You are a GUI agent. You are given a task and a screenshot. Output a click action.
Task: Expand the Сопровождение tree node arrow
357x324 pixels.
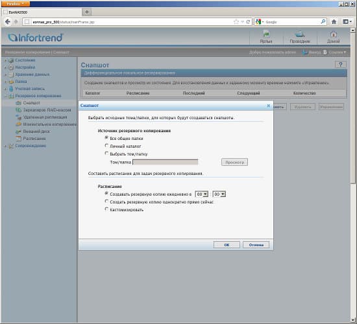[x=5, y=146]
